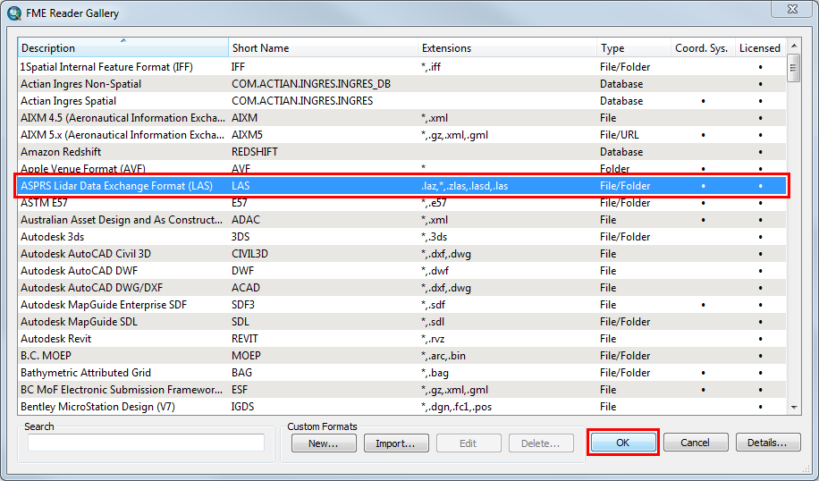
Task: Click inside the Search input field
Action: point(147,443)
